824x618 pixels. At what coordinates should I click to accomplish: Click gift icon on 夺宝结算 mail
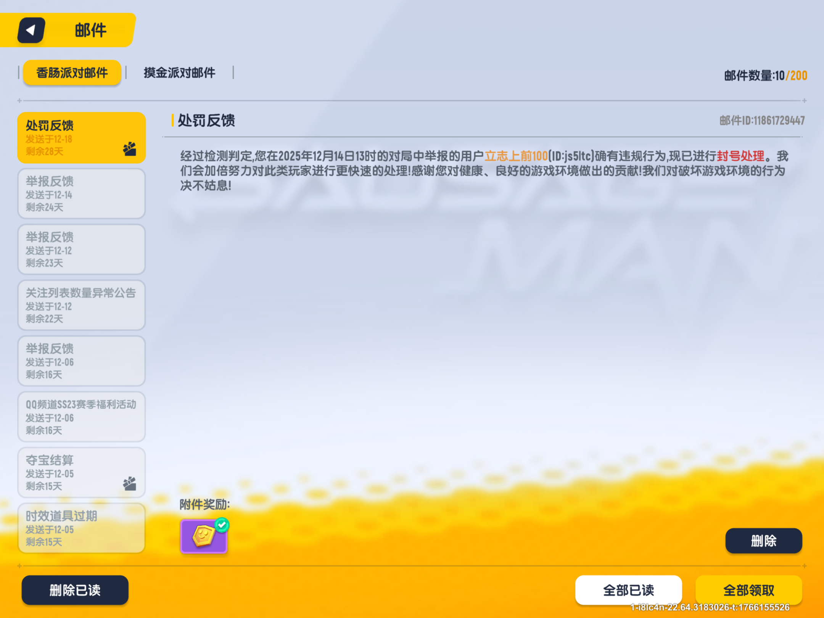point(130,483)
